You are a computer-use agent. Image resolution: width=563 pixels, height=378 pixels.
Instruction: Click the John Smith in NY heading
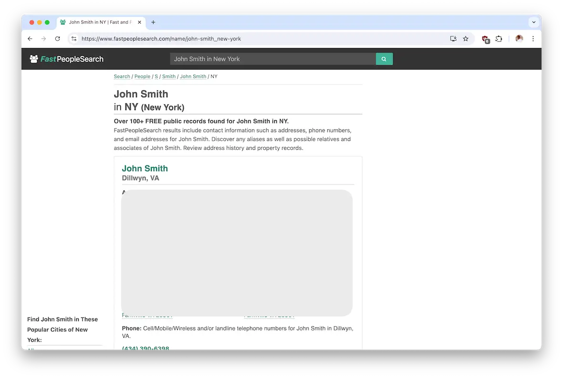[x=149, y=101]
